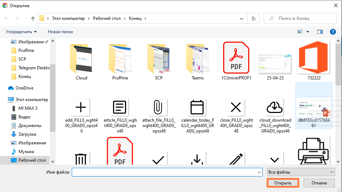Open the 'Все файлы' file type dropdown
This screenshot has width=342, height=192.
(x=300, y=172)
